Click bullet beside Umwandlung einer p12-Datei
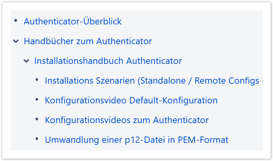273x161 pixels. point(37,139)
